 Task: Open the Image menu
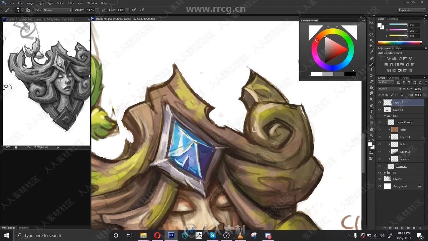[x=30, y=3]
